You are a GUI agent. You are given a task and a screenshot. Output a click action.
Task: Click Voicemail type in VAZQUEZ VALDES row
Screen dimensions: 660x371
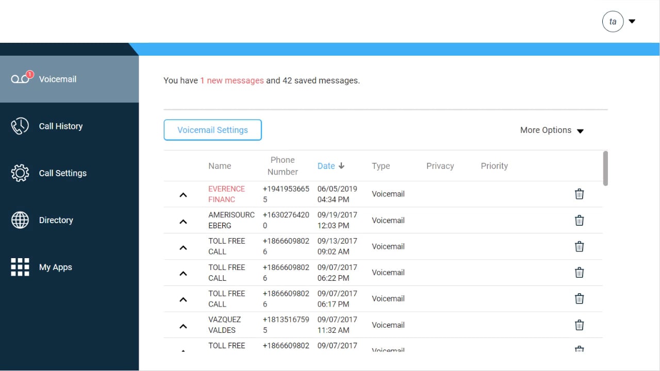coord(388,325)
